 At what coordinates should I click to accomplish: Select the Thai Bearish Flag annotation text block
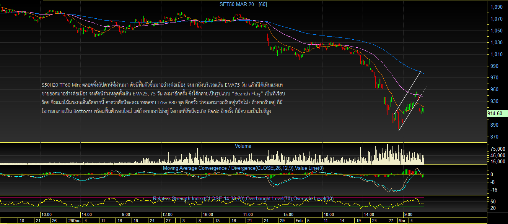tap(164, 98)
